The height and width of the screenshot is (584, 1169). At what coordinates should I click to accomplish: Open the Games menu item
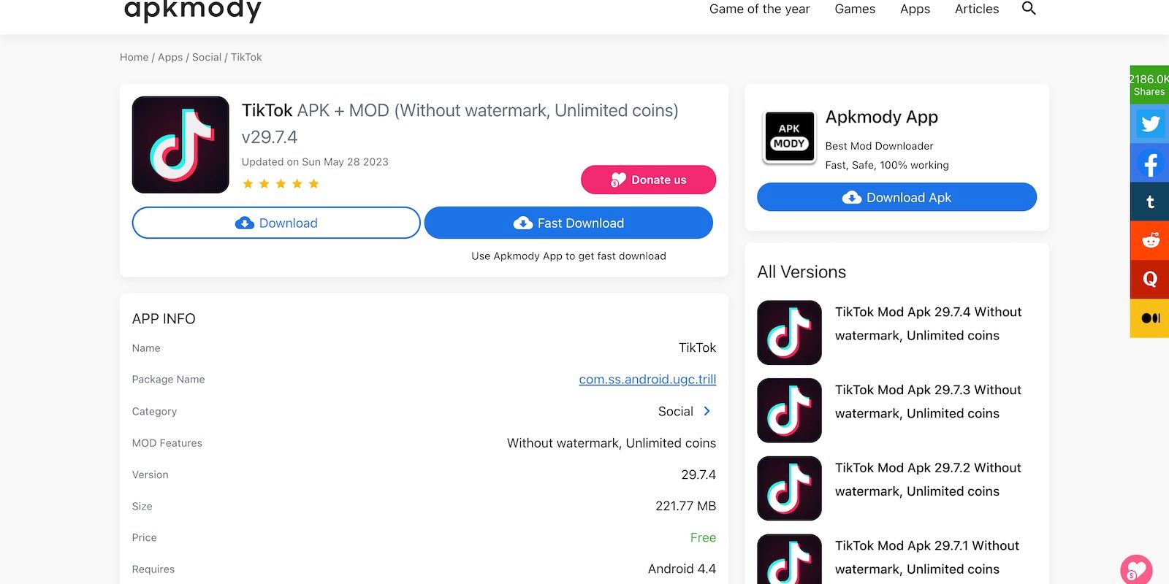click(x=855, y=9)
